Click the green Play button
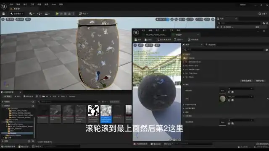 [57, 13]
